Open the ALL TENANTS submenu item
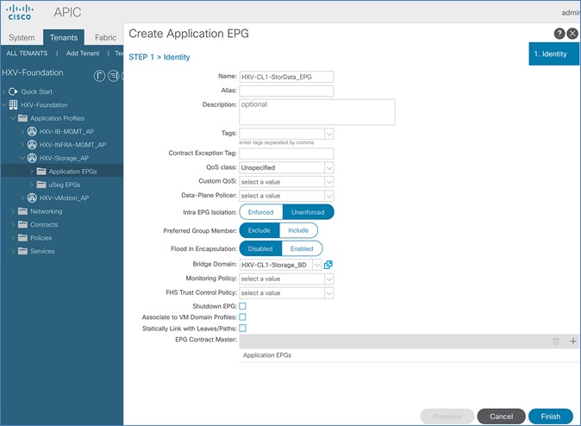581x426 pixels. tap(27, 53)
